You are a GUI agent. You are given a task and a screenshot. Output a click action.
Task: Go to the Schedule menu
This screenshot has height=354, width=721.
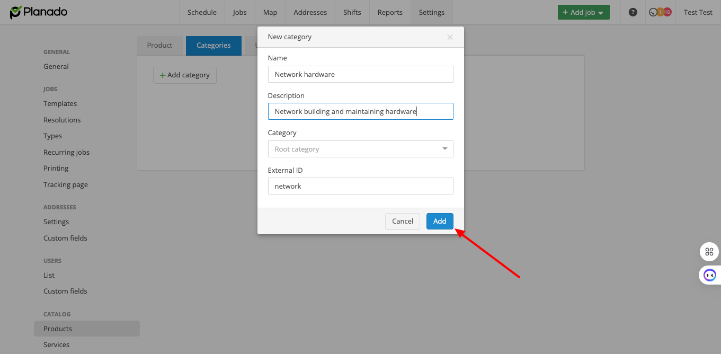pyautogui.click(x=202, y=12)
